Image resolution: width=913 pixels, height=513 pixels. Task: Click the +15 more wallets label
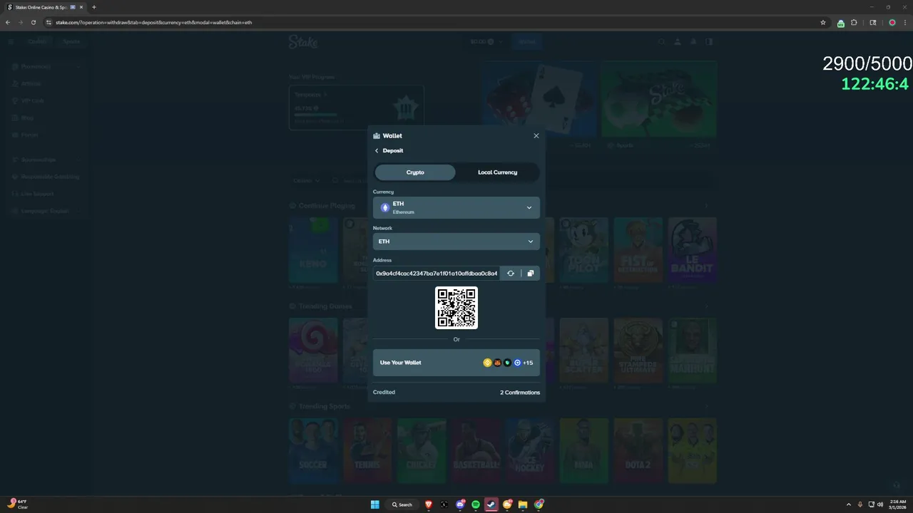(x=528, y=363)
